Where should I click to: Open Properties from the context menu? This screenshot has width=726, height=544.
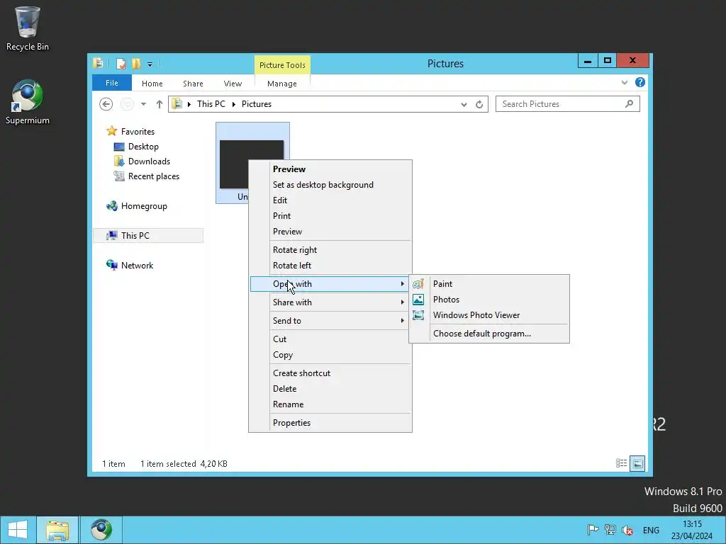(330, 423)
